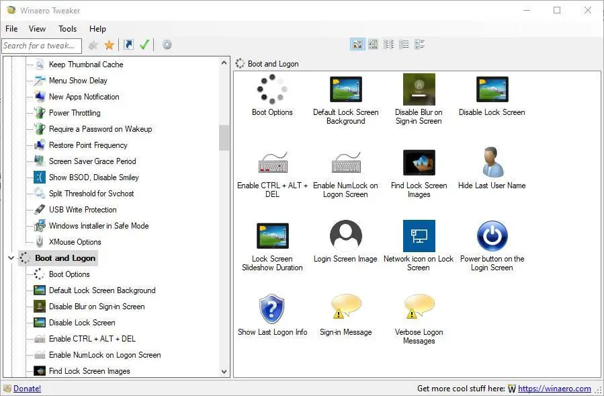This screenshot has height=396, width=604.
Task: Open the Disable Lock Screen icon
Action: [492, 89]
